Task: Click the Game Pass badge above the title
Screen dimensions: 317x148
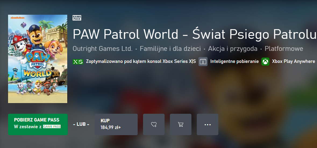Action: [77, 18]
